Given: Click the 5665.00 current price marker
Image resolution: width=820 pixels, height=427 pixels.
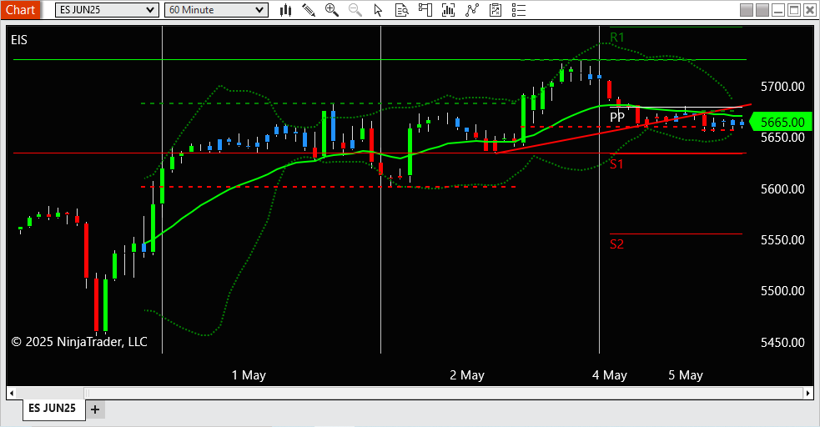Looking at the screenshot, I should pyautogui.click(x=781, y=123).
